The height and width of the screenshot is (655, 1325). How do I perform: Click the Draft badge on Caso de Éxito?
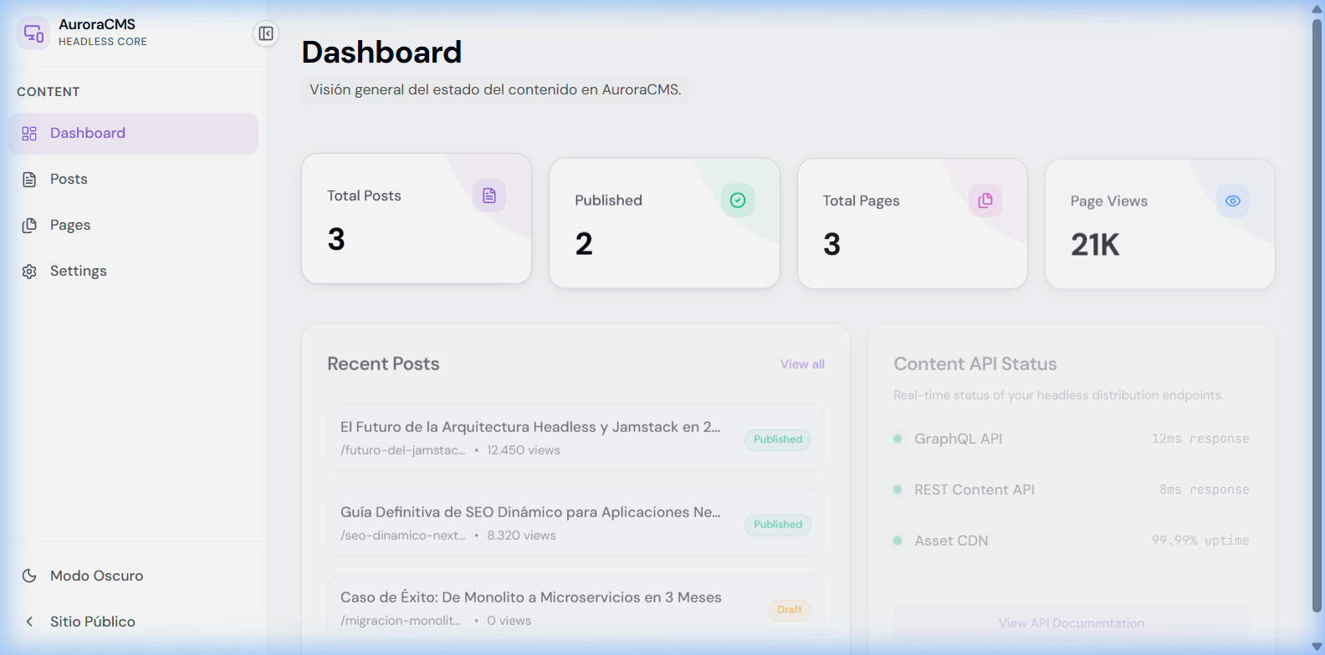[789, 610]
